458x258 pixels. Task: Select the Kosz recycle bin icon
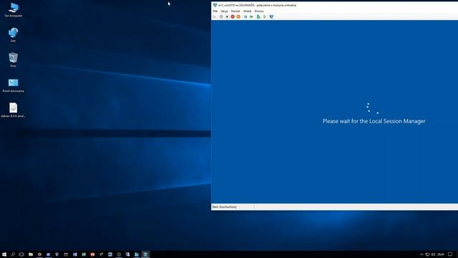13,59
